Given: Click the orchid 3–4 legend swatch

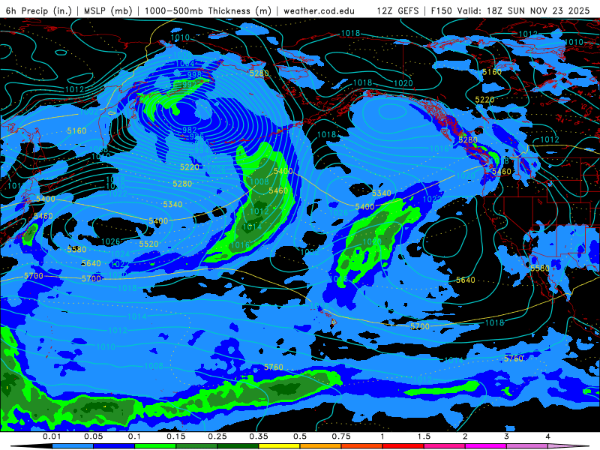Looking at the screenshot, I should 527,446.
